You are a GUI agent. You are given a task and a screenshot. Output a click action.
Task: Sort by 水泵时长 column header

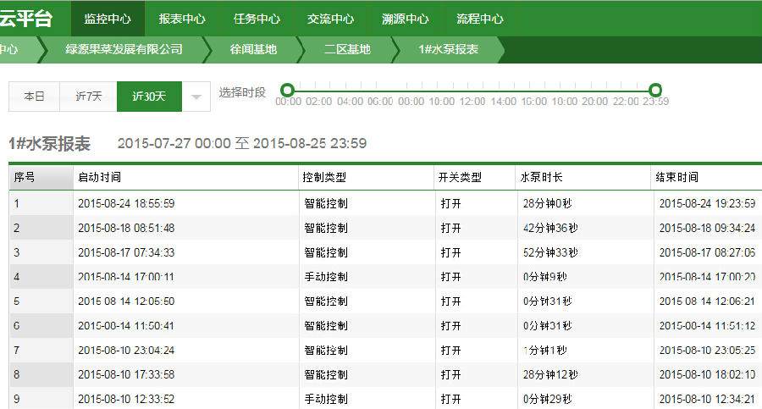tap(541, 178)
